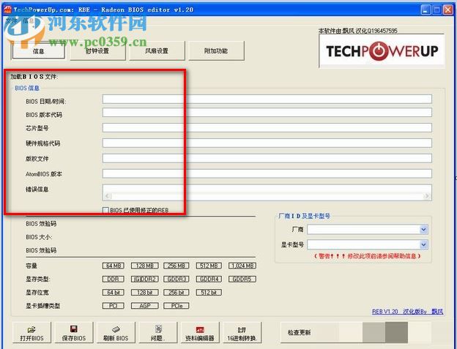The height and width of the screenshot is (349, 457).
Task: Click the 64 bit bus width indicator
Action: [x=113, y=292]
